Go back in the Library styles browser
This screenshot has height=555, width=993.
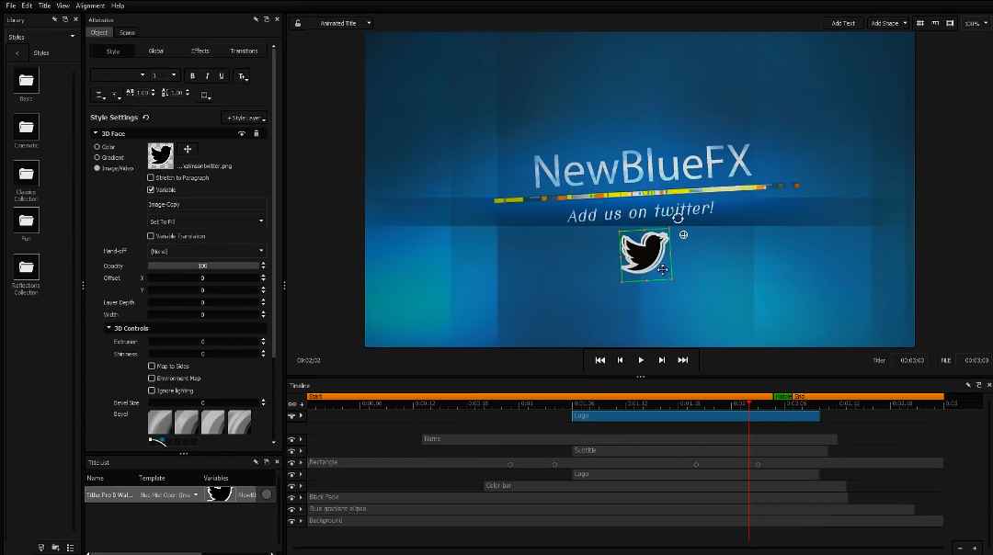17,53
